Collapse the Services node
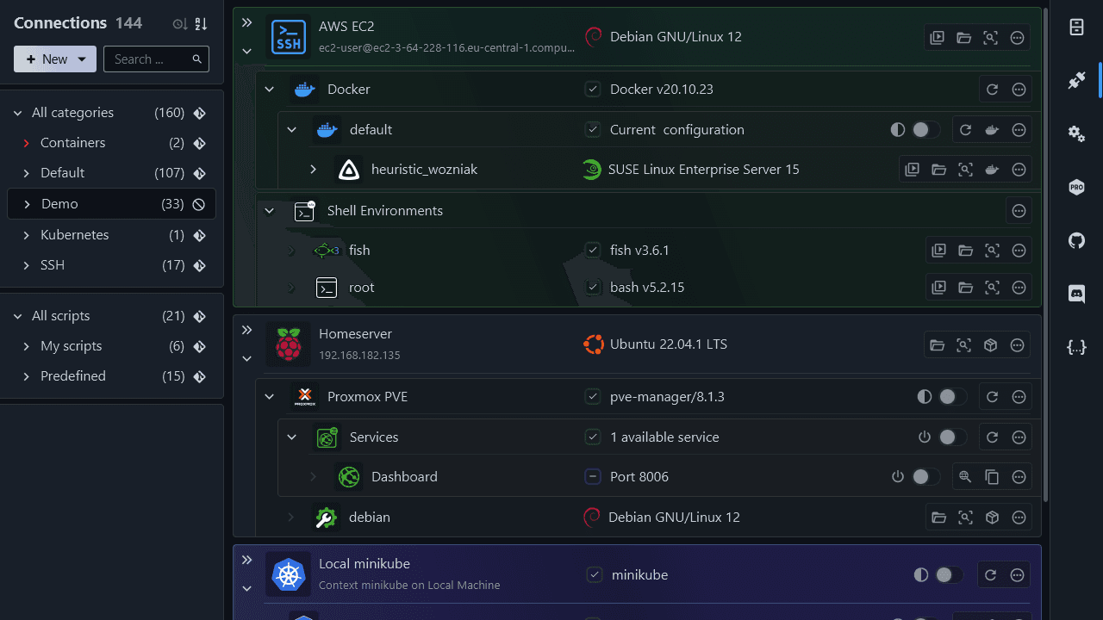1103x620 pixels. click(291, 437)
